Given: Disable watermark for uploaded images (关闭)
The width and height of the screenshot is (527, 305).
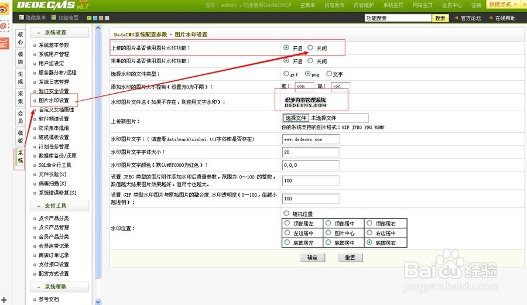Looking at the screenshot, I should click(x=310, y=47).
